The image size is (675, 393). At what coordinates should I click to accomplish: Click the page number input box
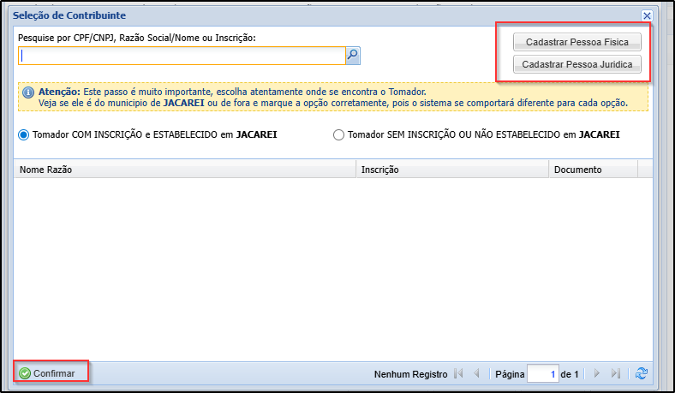click(x=542, y=374)
